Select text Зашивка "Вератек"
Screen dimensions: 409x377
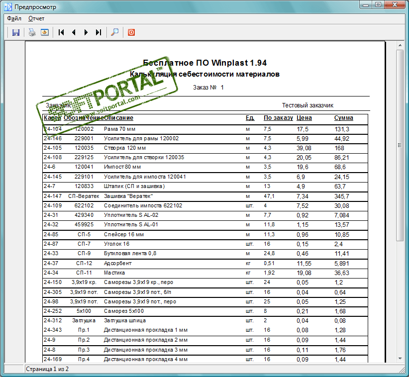[128, 196]
